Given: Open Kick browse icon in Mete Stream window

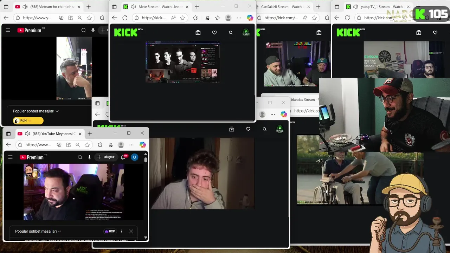Looking at the screenshot, I should 198,32.
